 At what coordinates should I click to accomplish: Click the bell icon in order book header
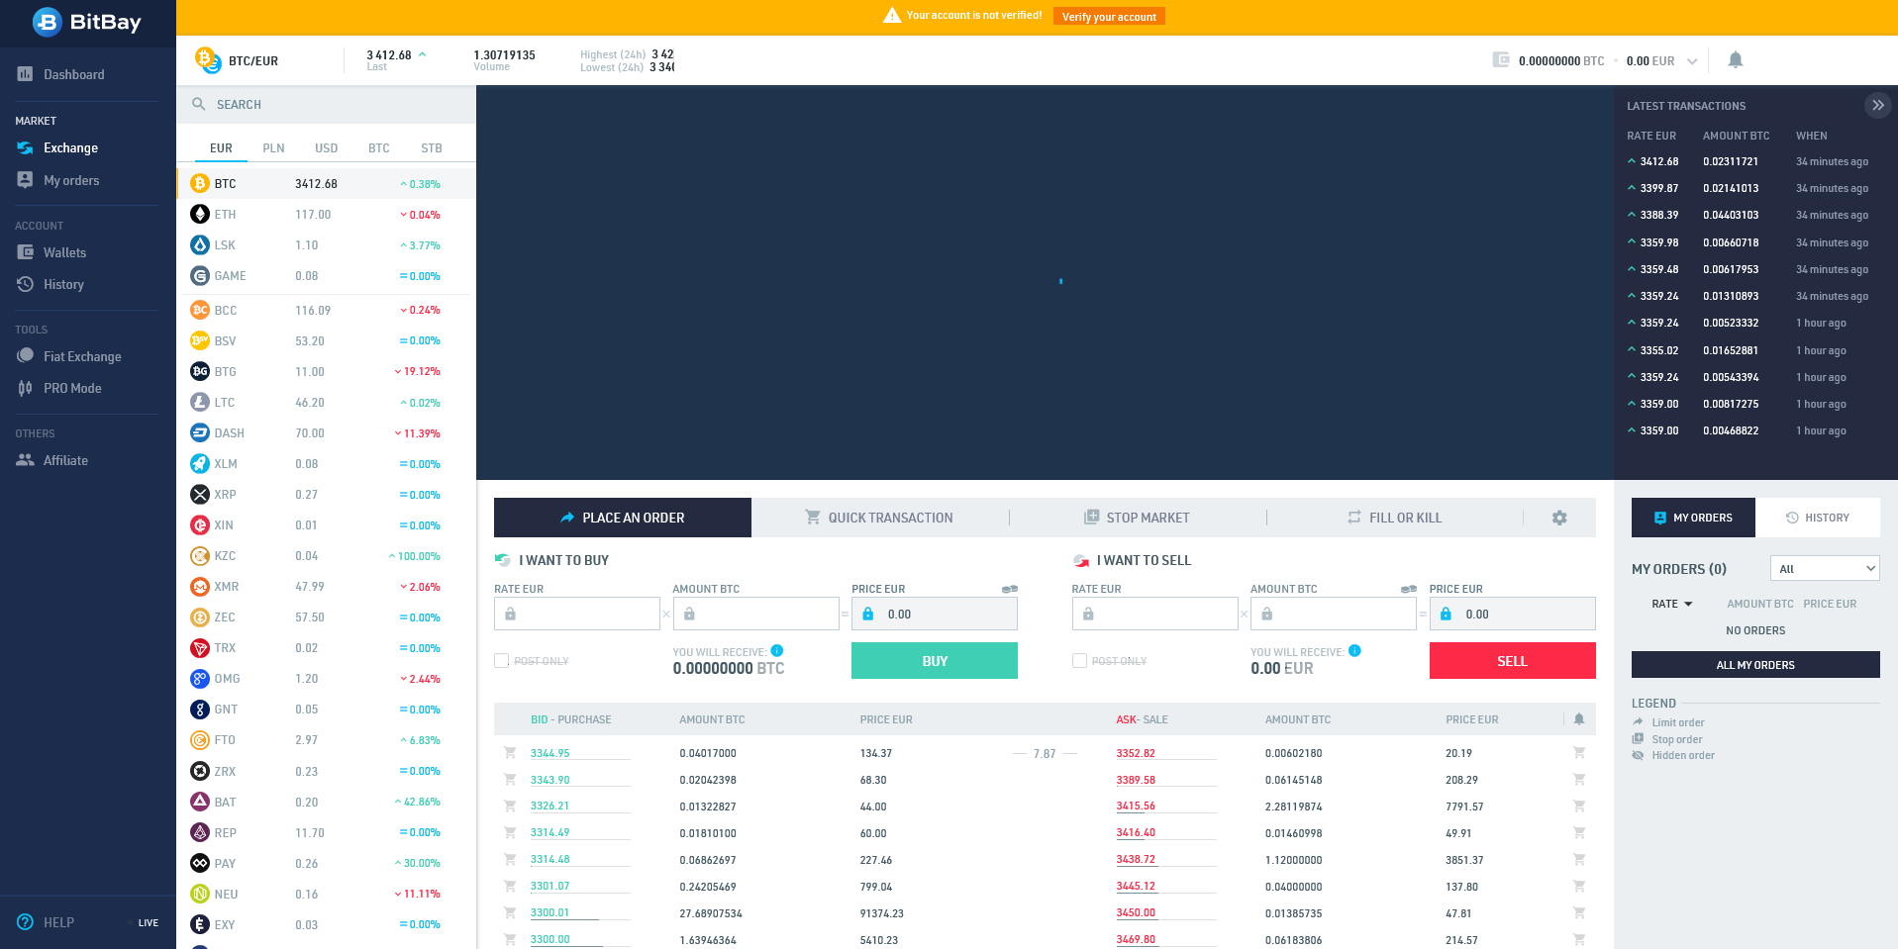point(1578,719)
